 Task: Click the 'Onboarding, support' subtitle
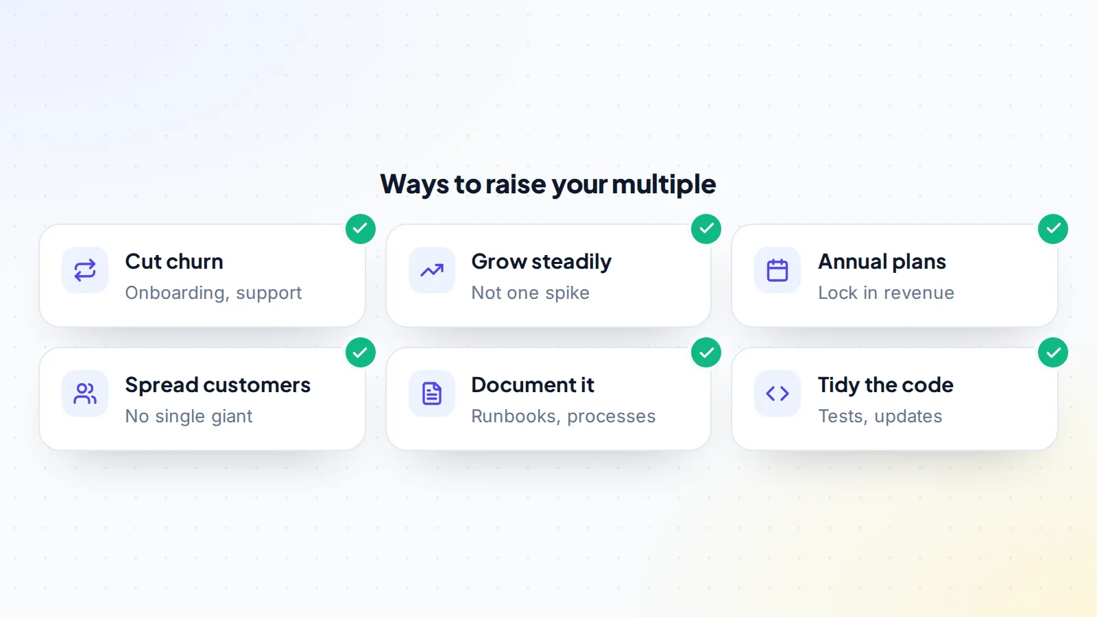point(213,293)
